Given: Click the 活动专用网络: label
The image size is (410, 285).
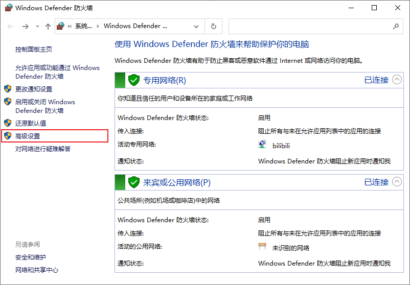Looking at the screenshot, I should tap(137, 144).
